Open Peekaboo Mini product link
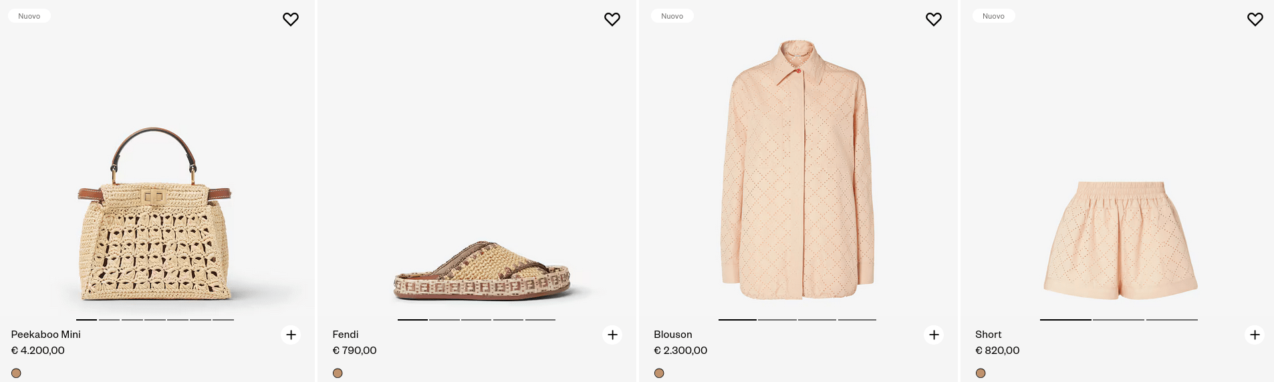Screen dimensions: 1274x382 pyautogui.click(x=45, y=335)
